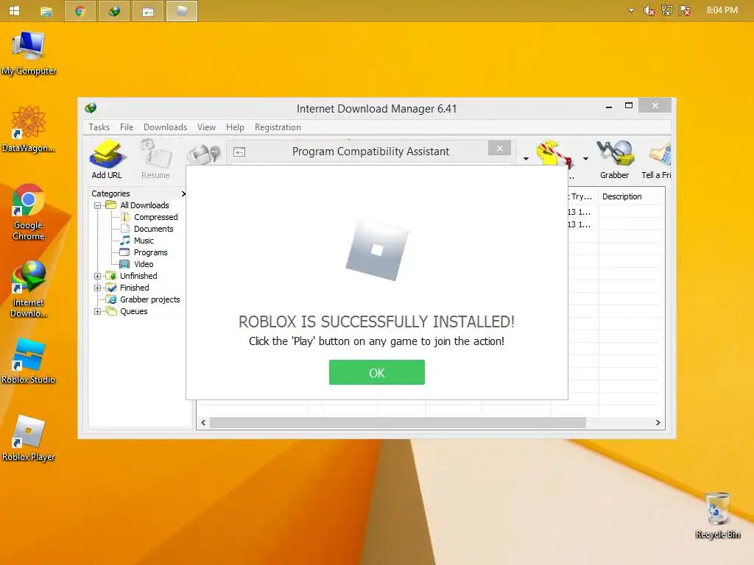Select the Music category
This screenshot has height=565, width=754.
(144, 241)
